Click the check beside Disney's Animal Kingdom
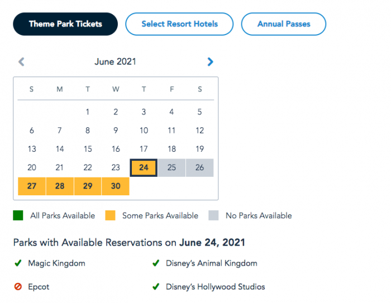This screenshot has height=303, width=391. coord(156,263)
